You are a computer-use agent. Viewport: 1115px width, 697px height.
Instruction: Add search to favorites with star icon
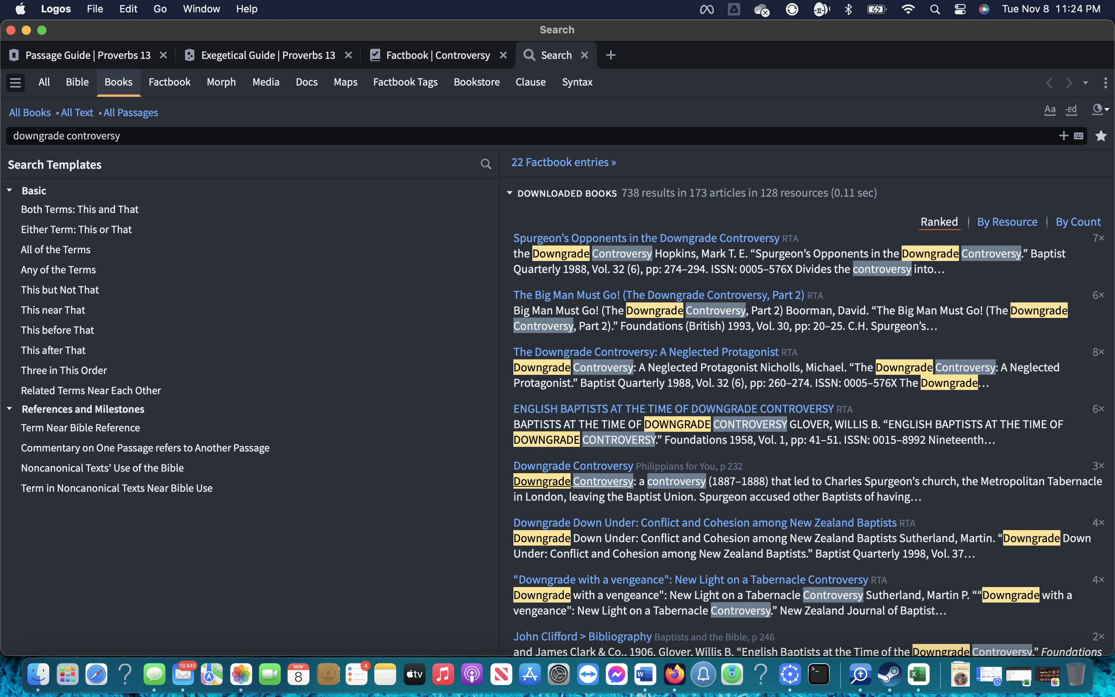tap(1101, 136)
